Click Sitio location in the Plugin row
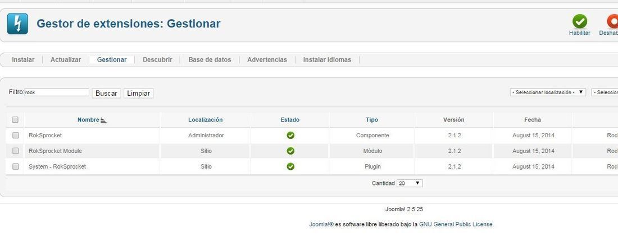Viewport: 618px width, 246px height. pos(206,166)
